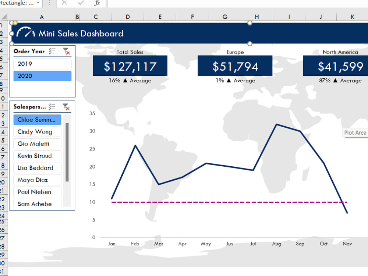The width and height of the screenshot is (368, 276).
Task: Click the 35 value on vertical axis
Action: [92, 114]
